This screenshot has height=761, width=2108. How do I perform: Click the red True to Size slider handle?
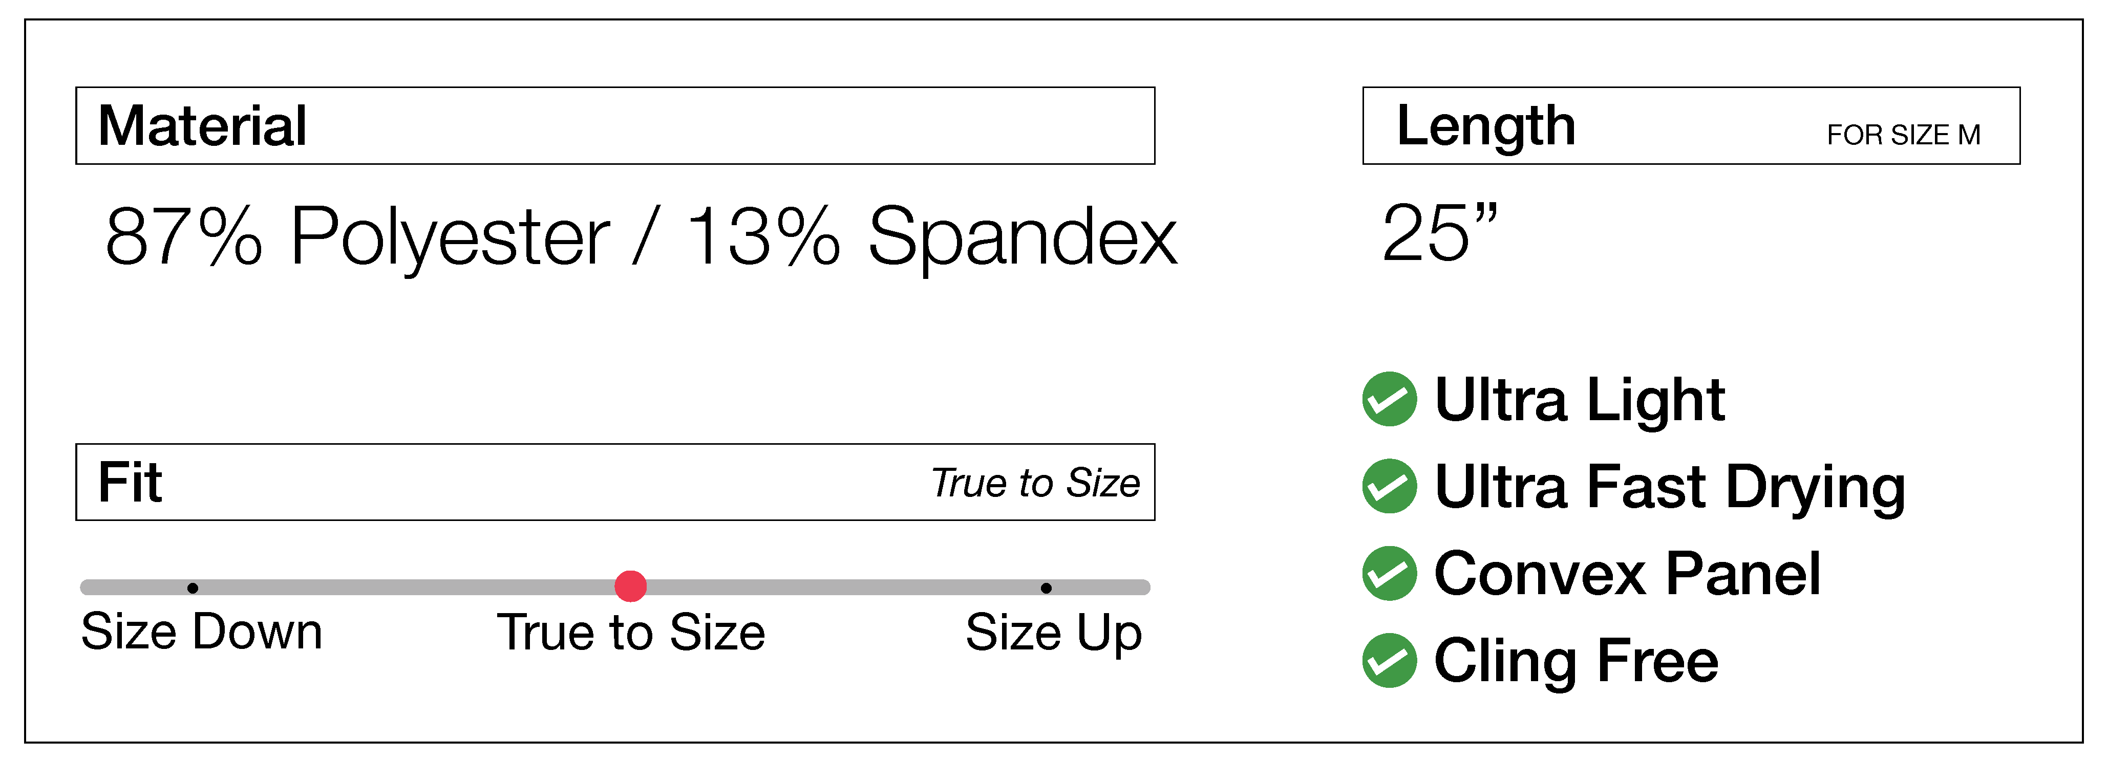(x=630, y=586)
